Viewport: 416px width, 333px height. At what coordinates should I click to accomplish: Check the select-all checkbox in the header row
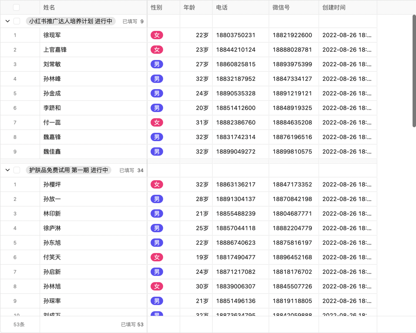click(16, 7)
